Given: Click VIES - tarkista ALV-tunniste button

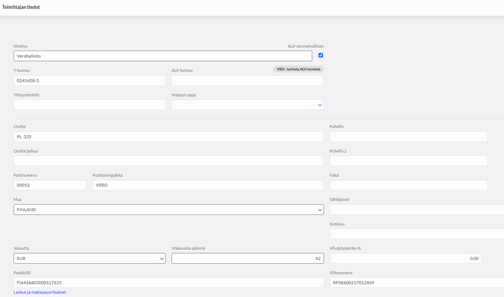Looking at the screenshot, I should point(298,69).
